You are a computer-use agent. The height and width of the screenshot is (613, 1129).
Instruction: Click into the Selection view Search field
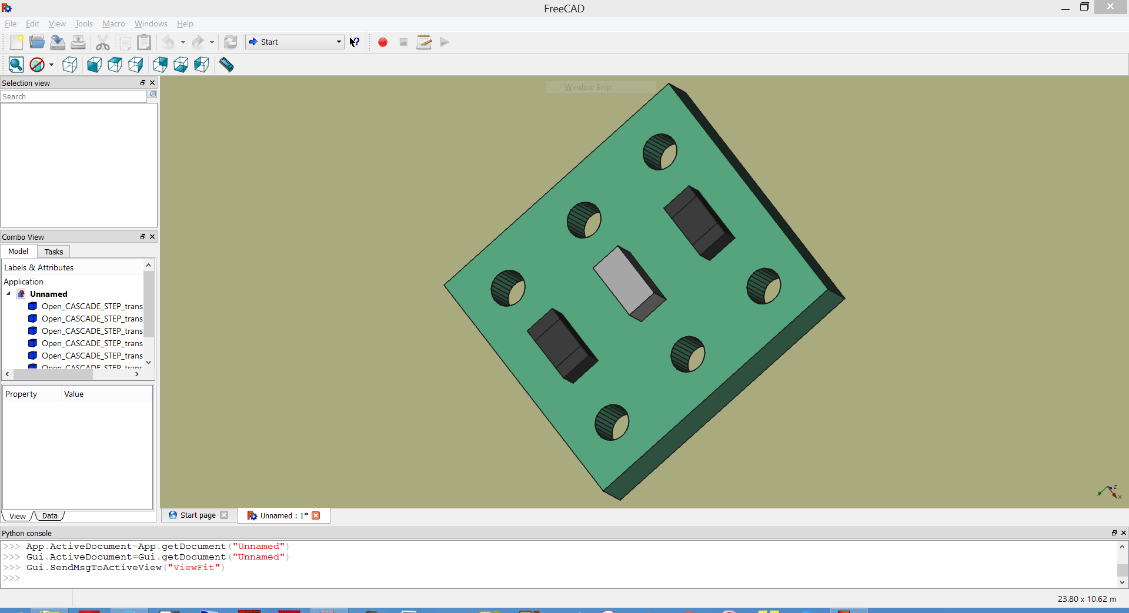pyautogui.click(x=73, y=97)
